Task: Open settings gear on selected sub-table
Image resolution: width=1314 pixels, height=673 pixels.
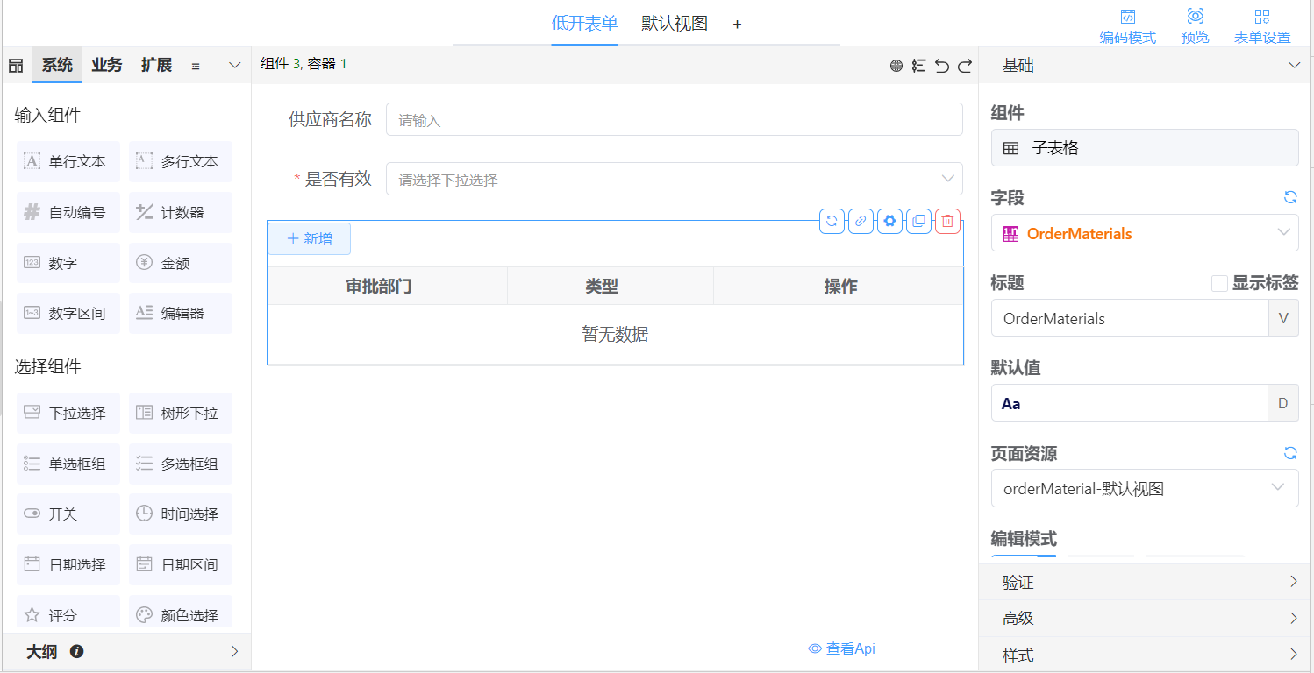Action: (x=889, y=222)
